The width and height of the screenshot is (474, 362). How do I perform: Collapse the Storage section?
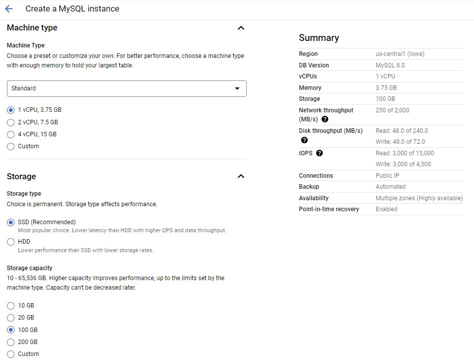[x=241, y=176]
